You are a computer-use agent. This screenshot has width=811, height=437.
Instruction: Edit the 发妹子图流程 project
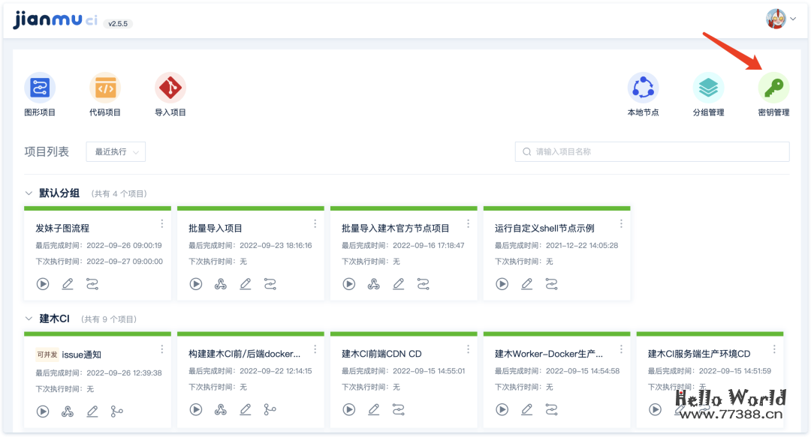click(x=68, y=283)
